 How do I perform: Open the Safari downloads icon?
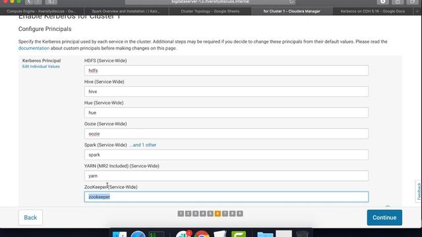pyautogui.click(x=382, y=2)
